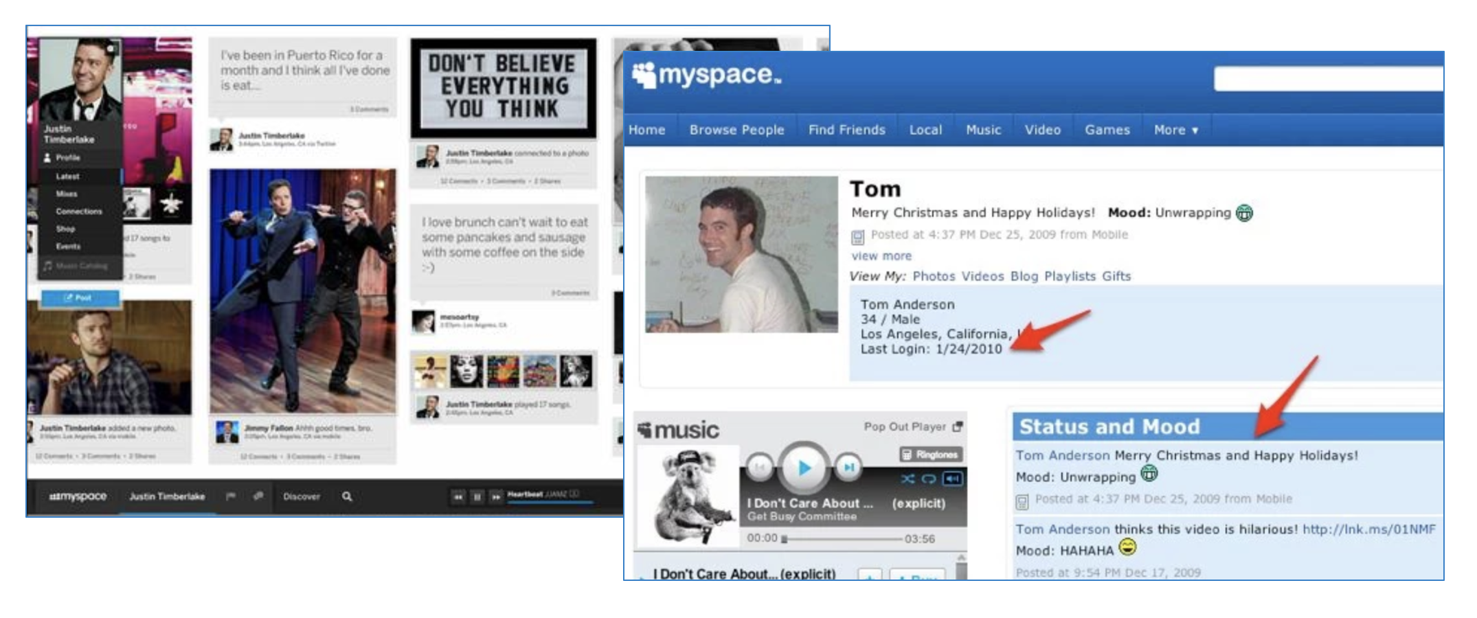Screen dimensions: 1477x618
Task: Select Connections in sidebar menu
Action: [x=78, y=211]
